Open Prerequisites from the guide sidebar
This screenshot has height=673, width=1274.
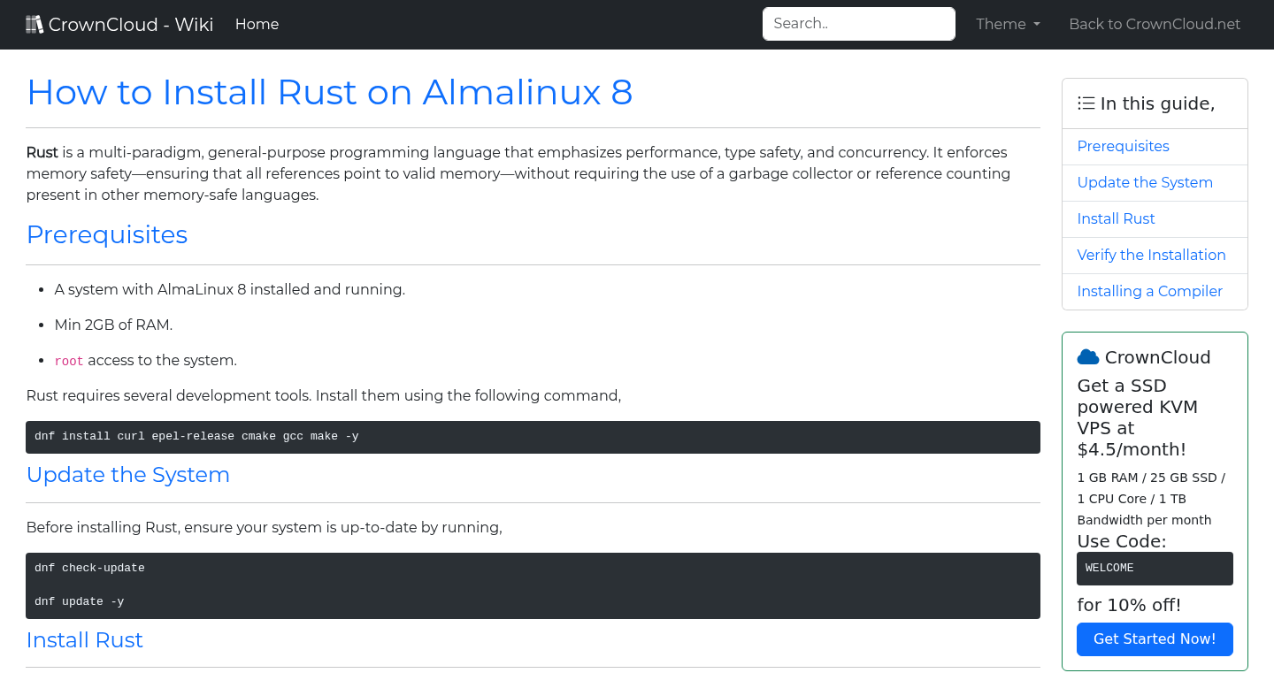[x=1123, y=146]
